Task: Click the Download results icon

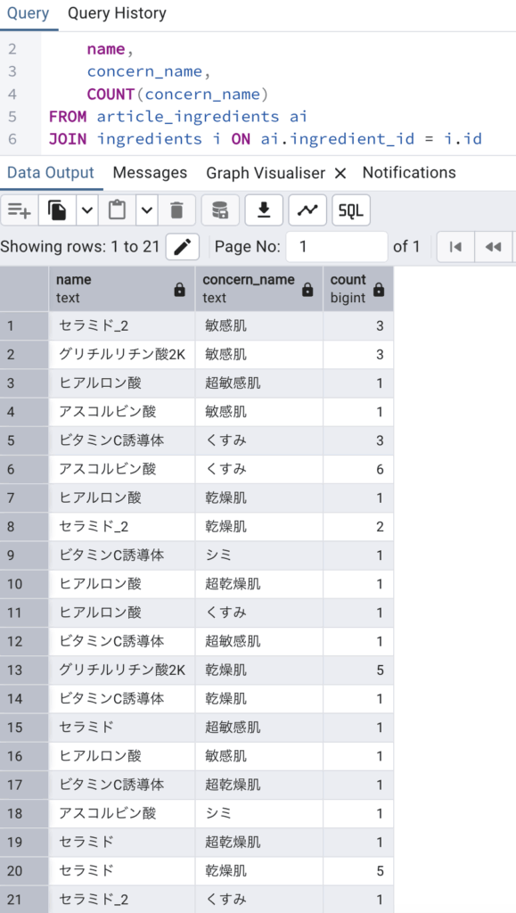Action: pos(264,210)
